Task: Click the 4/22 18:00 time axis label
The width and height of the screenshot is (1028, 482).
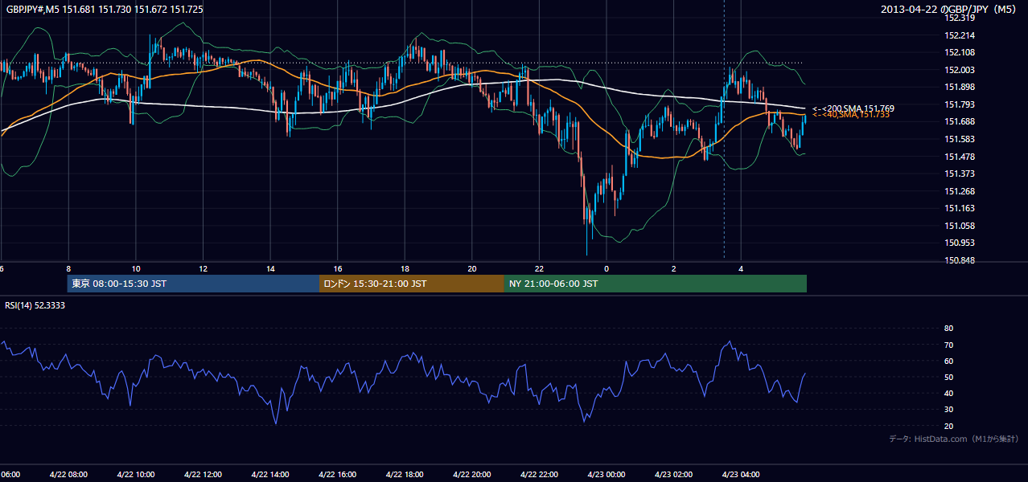Action: click(x=405, y=475)
